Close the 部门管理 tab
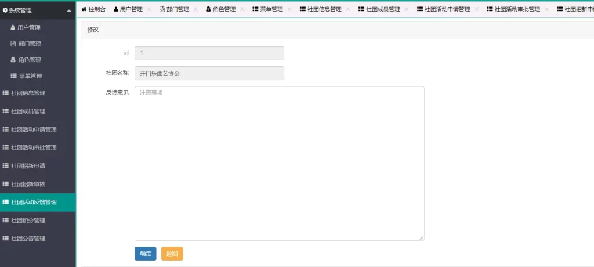 [x=195, y=9]
